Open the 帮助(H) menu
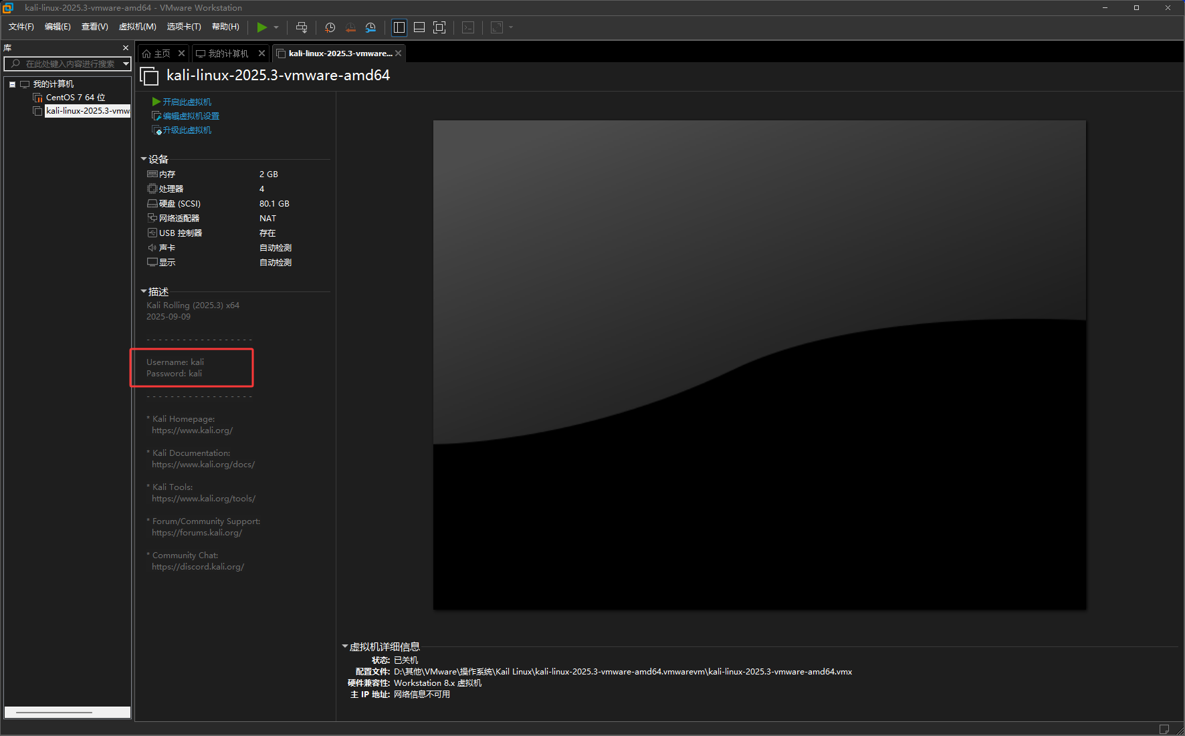Image resolution: width=1185 pixels, height=736 pixels. click(225, 27)
